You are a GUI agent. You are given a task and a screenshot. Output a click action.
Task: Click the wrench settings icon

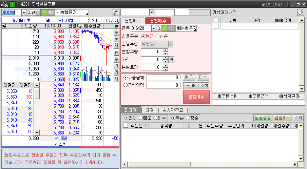(116, 13)
